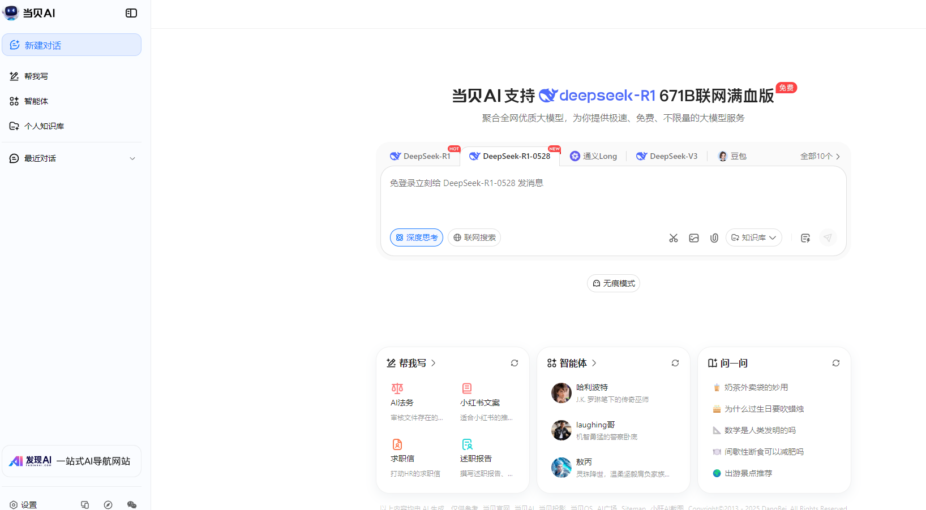Ask 数学是人类发明的吗
926x510 pixels.
tap(760, 430)
